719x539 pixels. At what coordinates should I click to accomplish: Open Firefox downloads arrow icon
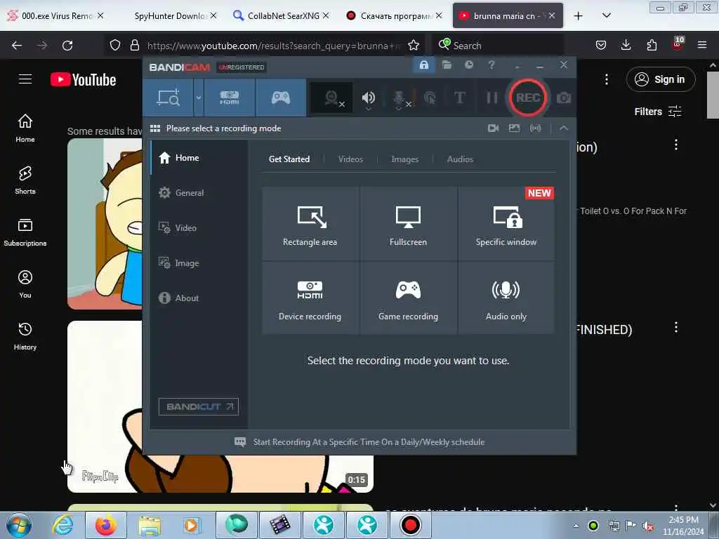point(626,46)
